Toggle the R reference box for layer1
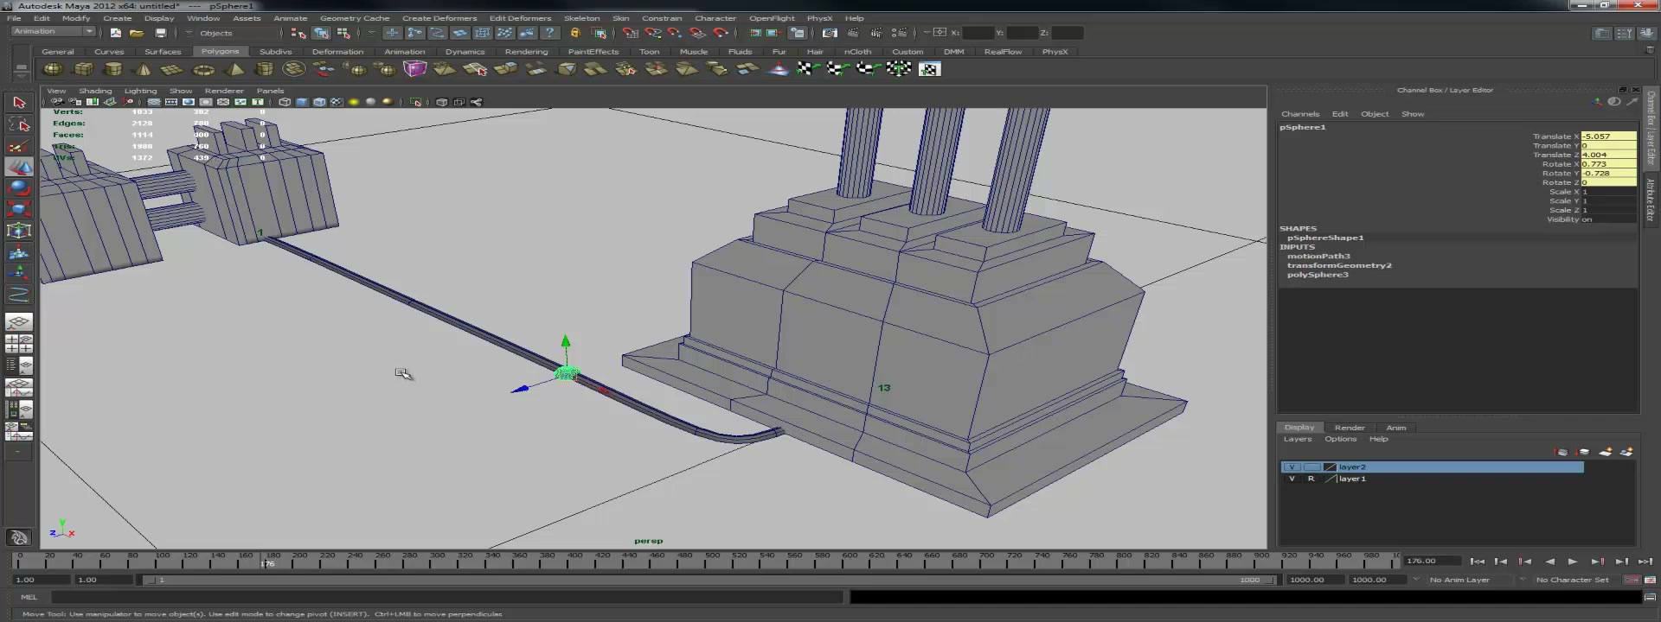Screen dimensions: 1661x622 [x=1311, y=479]
